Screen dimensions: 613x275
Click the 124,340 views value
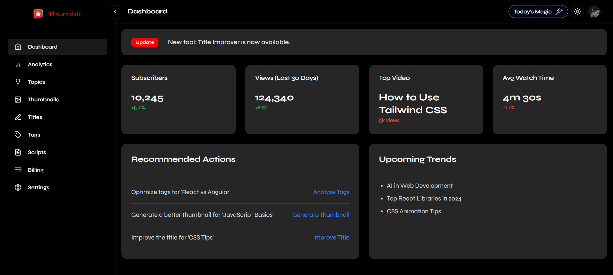click(x=274, y=98)
